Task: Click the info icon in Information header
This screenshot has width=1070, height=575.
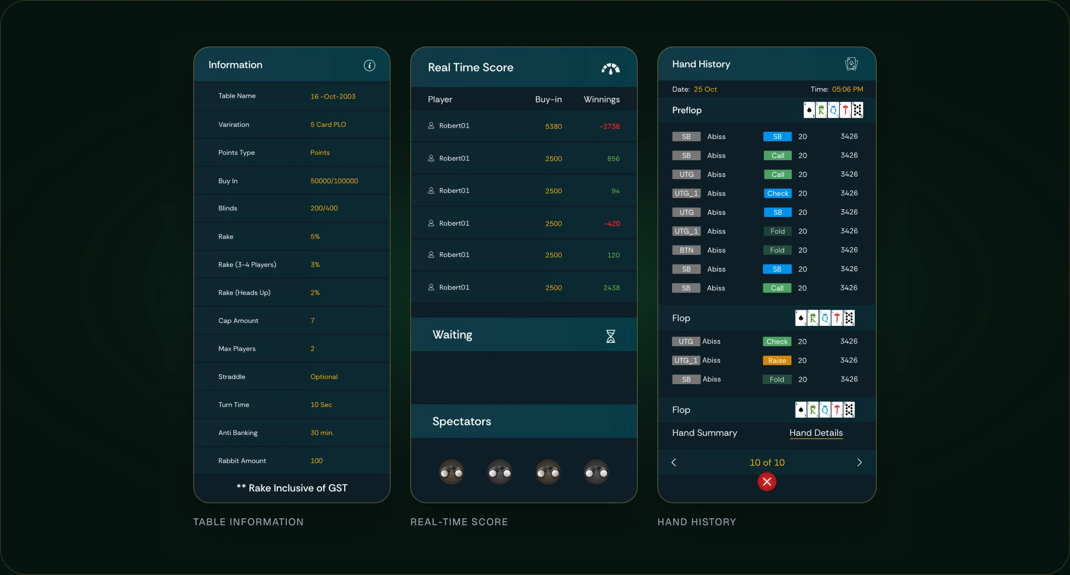Action: [369, 65]
